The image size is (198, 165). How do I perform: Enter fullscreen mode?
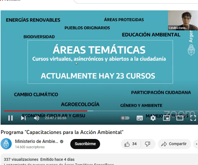click(x=193, y=118)
